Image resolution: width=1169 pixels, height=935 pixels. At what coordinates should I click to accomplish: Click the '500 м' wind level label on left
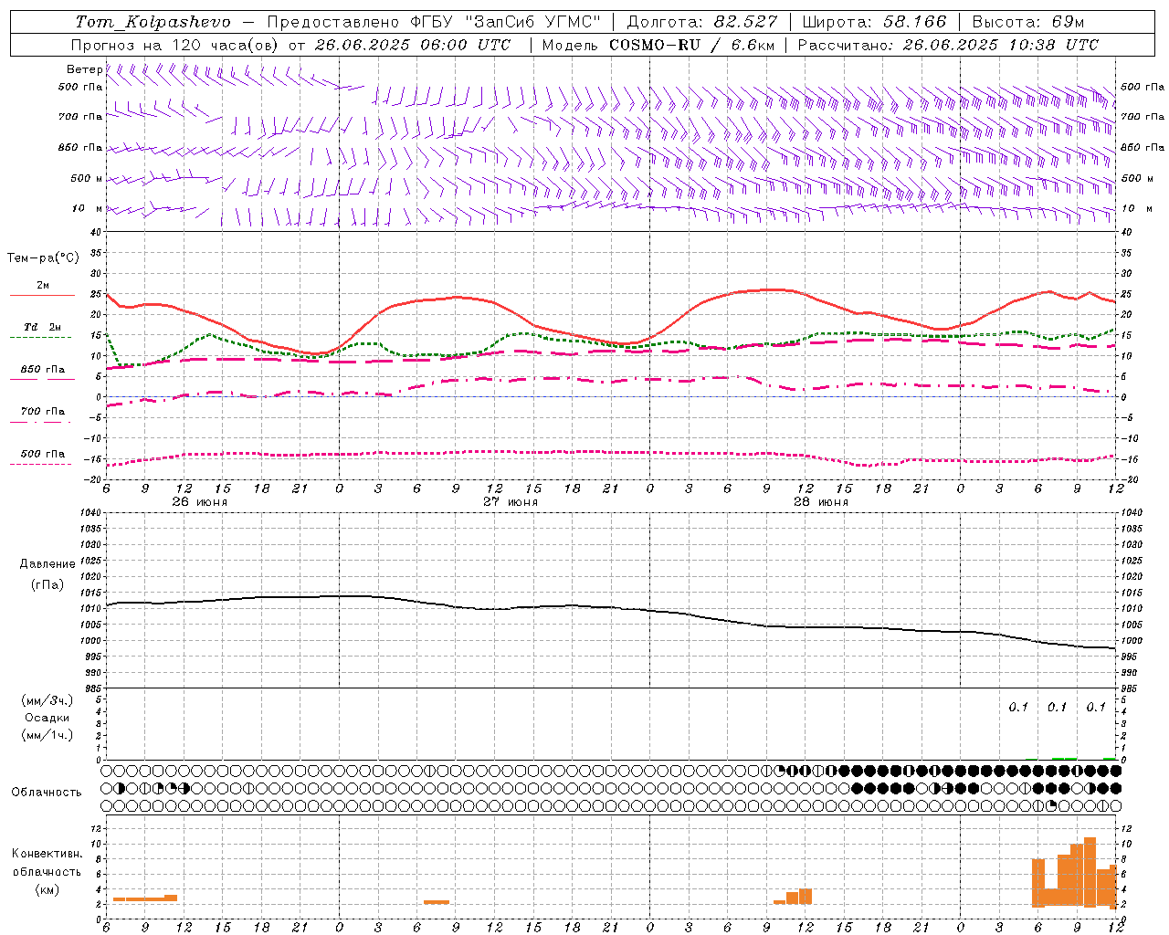coord(86,178)
